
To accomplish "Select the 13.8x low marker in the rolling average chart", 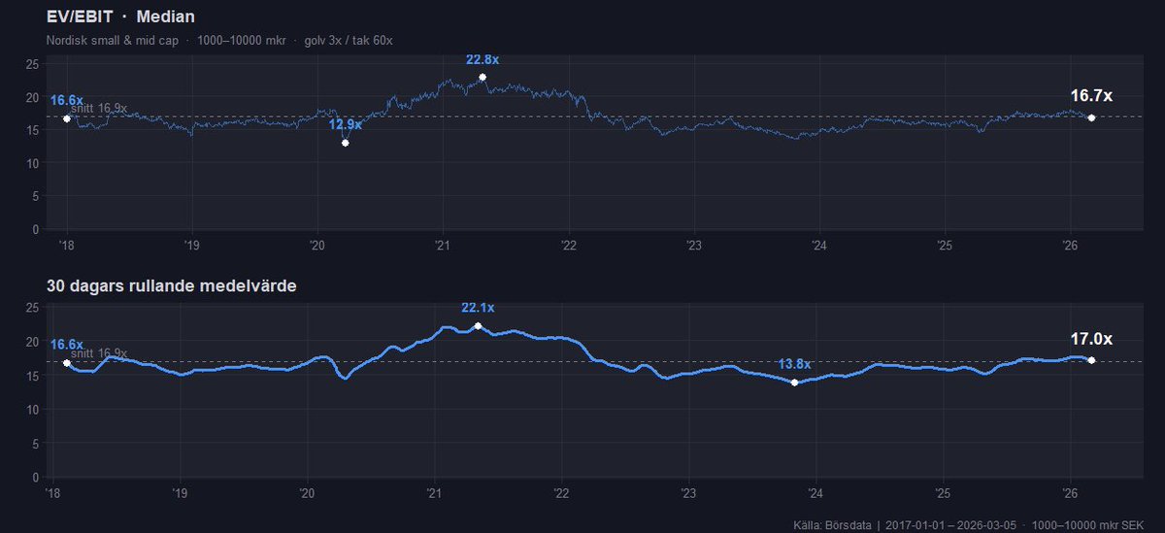I will click(794, 383).
